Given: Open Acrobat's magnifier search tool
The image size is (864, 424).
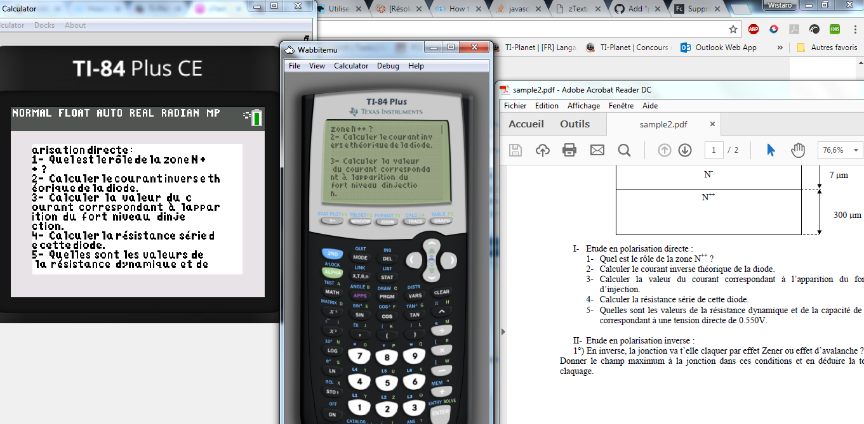Looking at the screenshot, I should 624,150.
